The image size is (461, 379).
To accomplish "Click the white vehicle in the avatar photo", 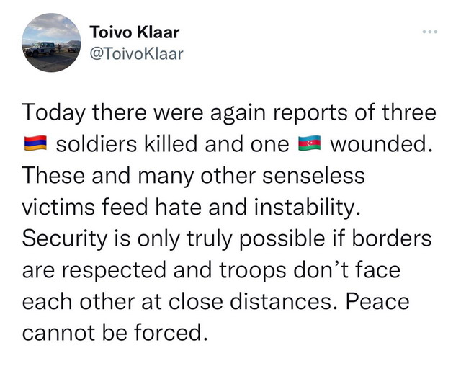I will [x=40, y=49].
